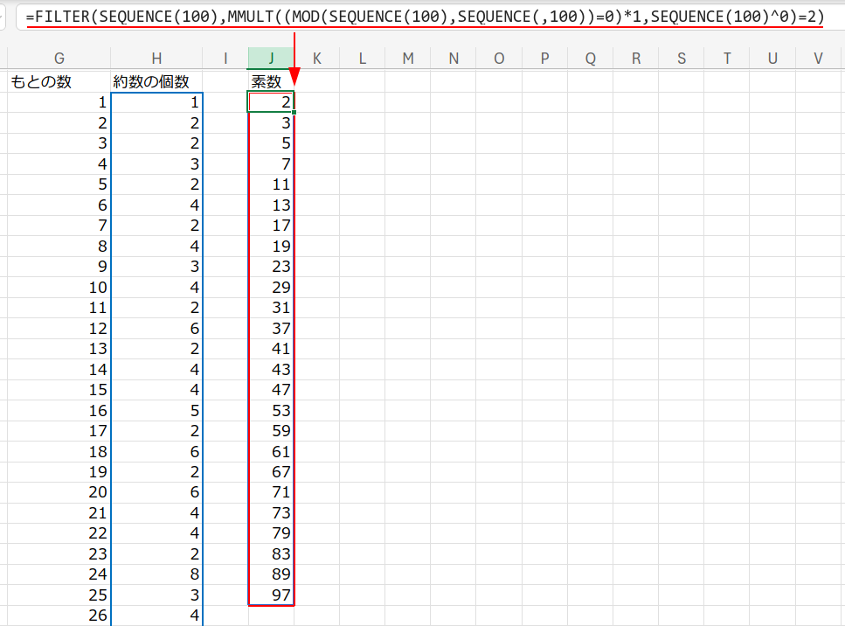
Task: Click inside the formula bar text
Action: pyautogui.click(x=424, y=16)
